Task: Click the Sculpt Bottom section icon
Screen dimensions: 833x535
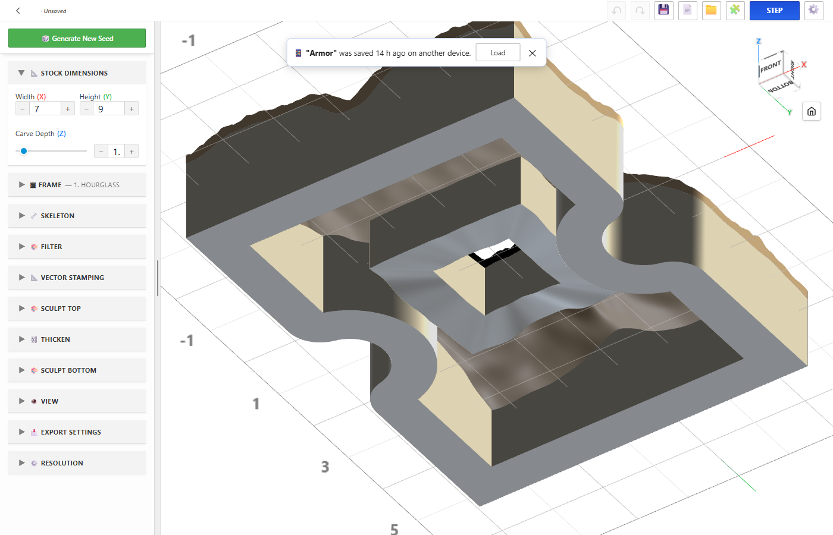Action: (34, 370)
